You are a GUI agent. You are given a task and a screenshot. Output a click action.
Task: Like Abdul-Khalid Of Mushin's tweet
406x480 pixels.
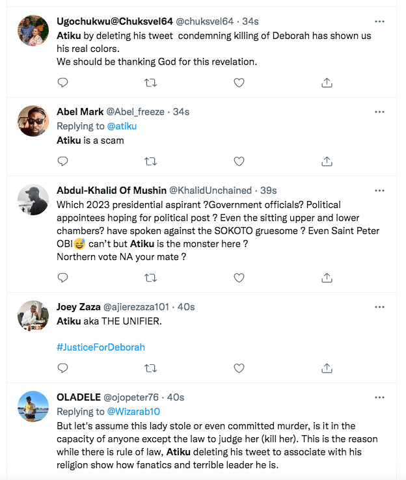click(x=239, y=278)
